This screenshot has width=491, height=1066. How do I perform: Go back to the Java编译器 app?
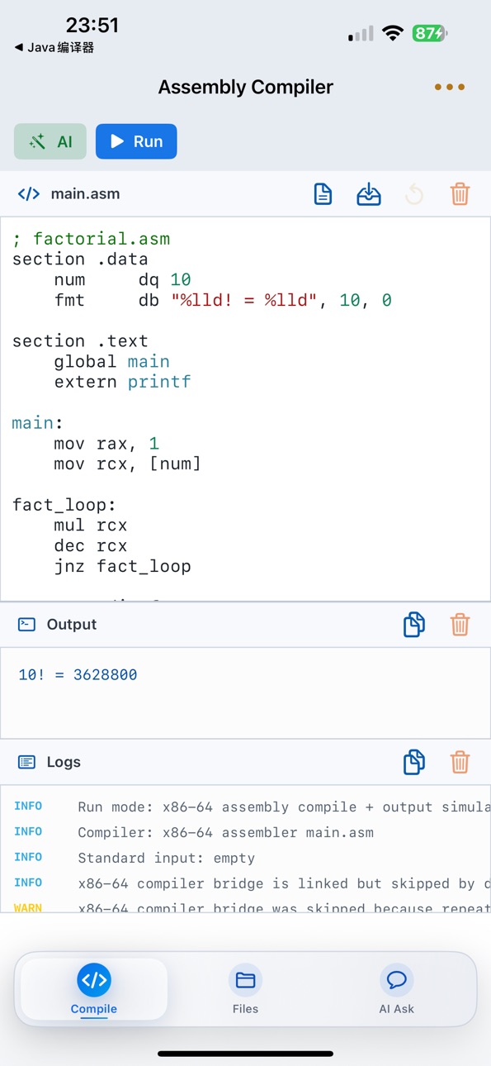[54, 48]
